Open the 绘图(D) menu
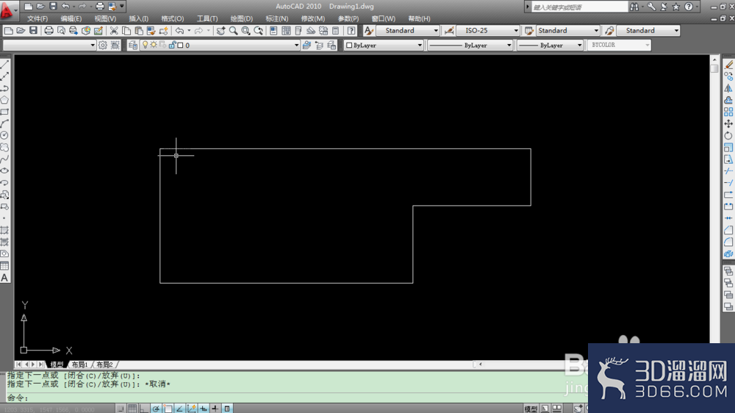This screenshot has height=413, width=735. (241, 19)
